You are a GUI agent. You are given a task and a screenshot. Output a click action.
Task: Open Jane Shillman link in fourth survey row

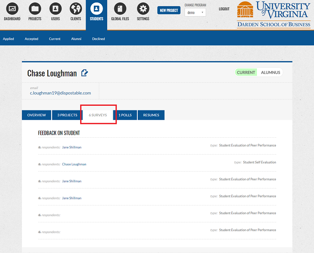pos(72,198)
